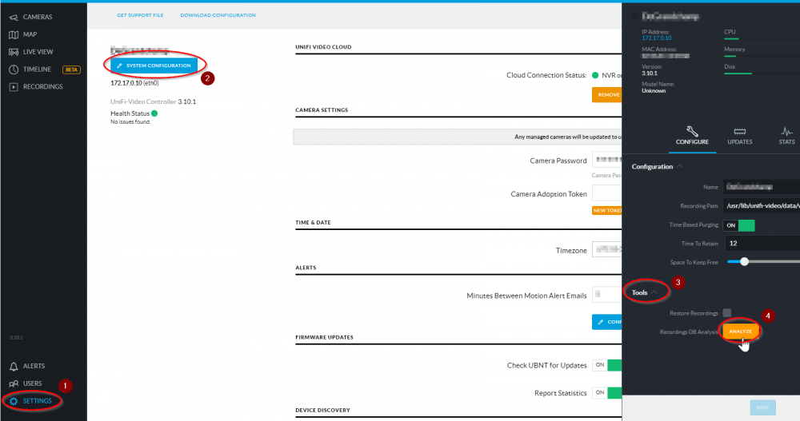This screenshot has width=800, height=421.
Task: Click the Name input field
Action: [762, 187]
